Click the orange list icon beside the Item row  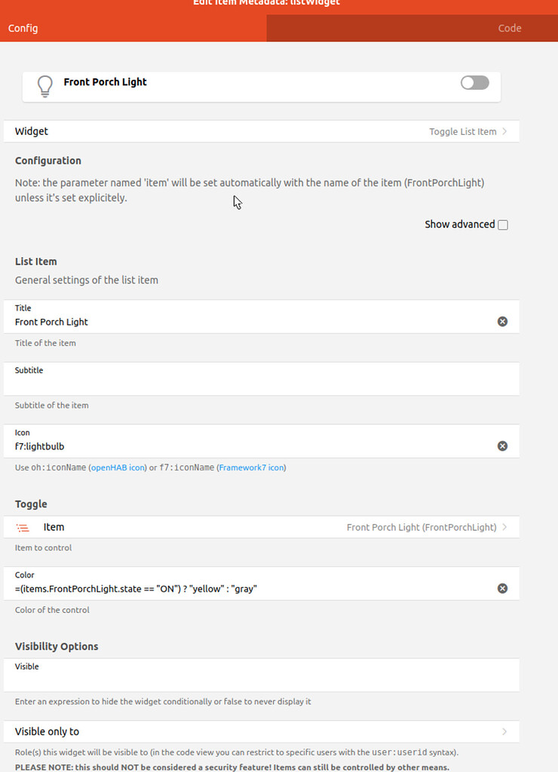pyautogui.click(x=23, y=527)
